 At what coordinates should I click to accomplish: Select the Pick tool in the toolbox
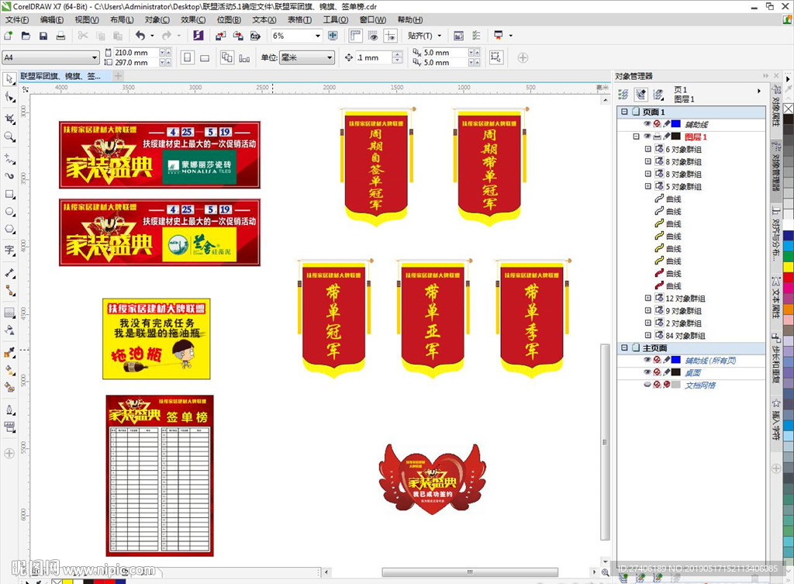[x=9, y=79]
